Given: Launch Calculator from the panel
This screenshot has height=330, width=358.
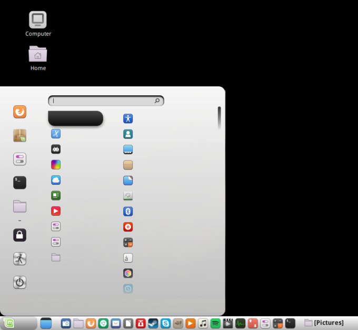Looking at the screenshot, I should (x=277, y=323).
